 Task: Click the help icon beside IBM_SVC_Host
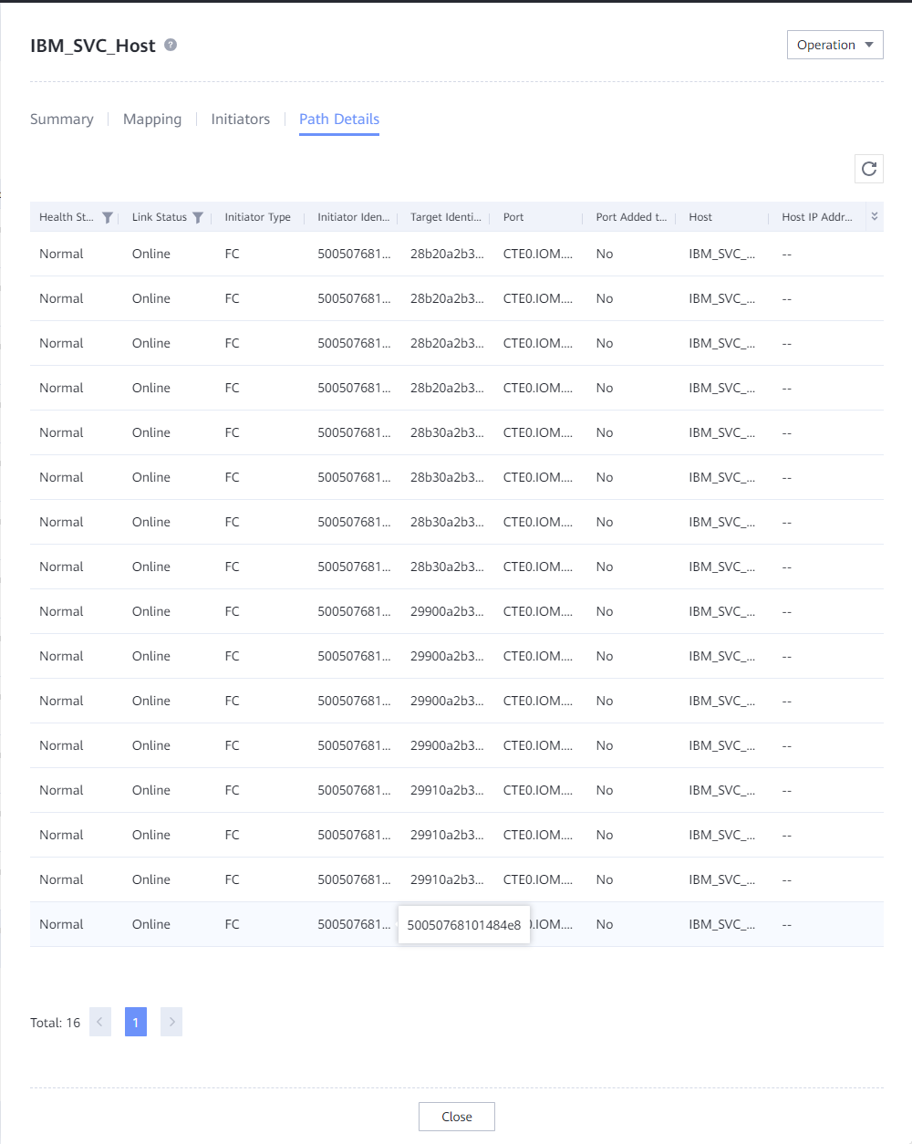(171, 45)
